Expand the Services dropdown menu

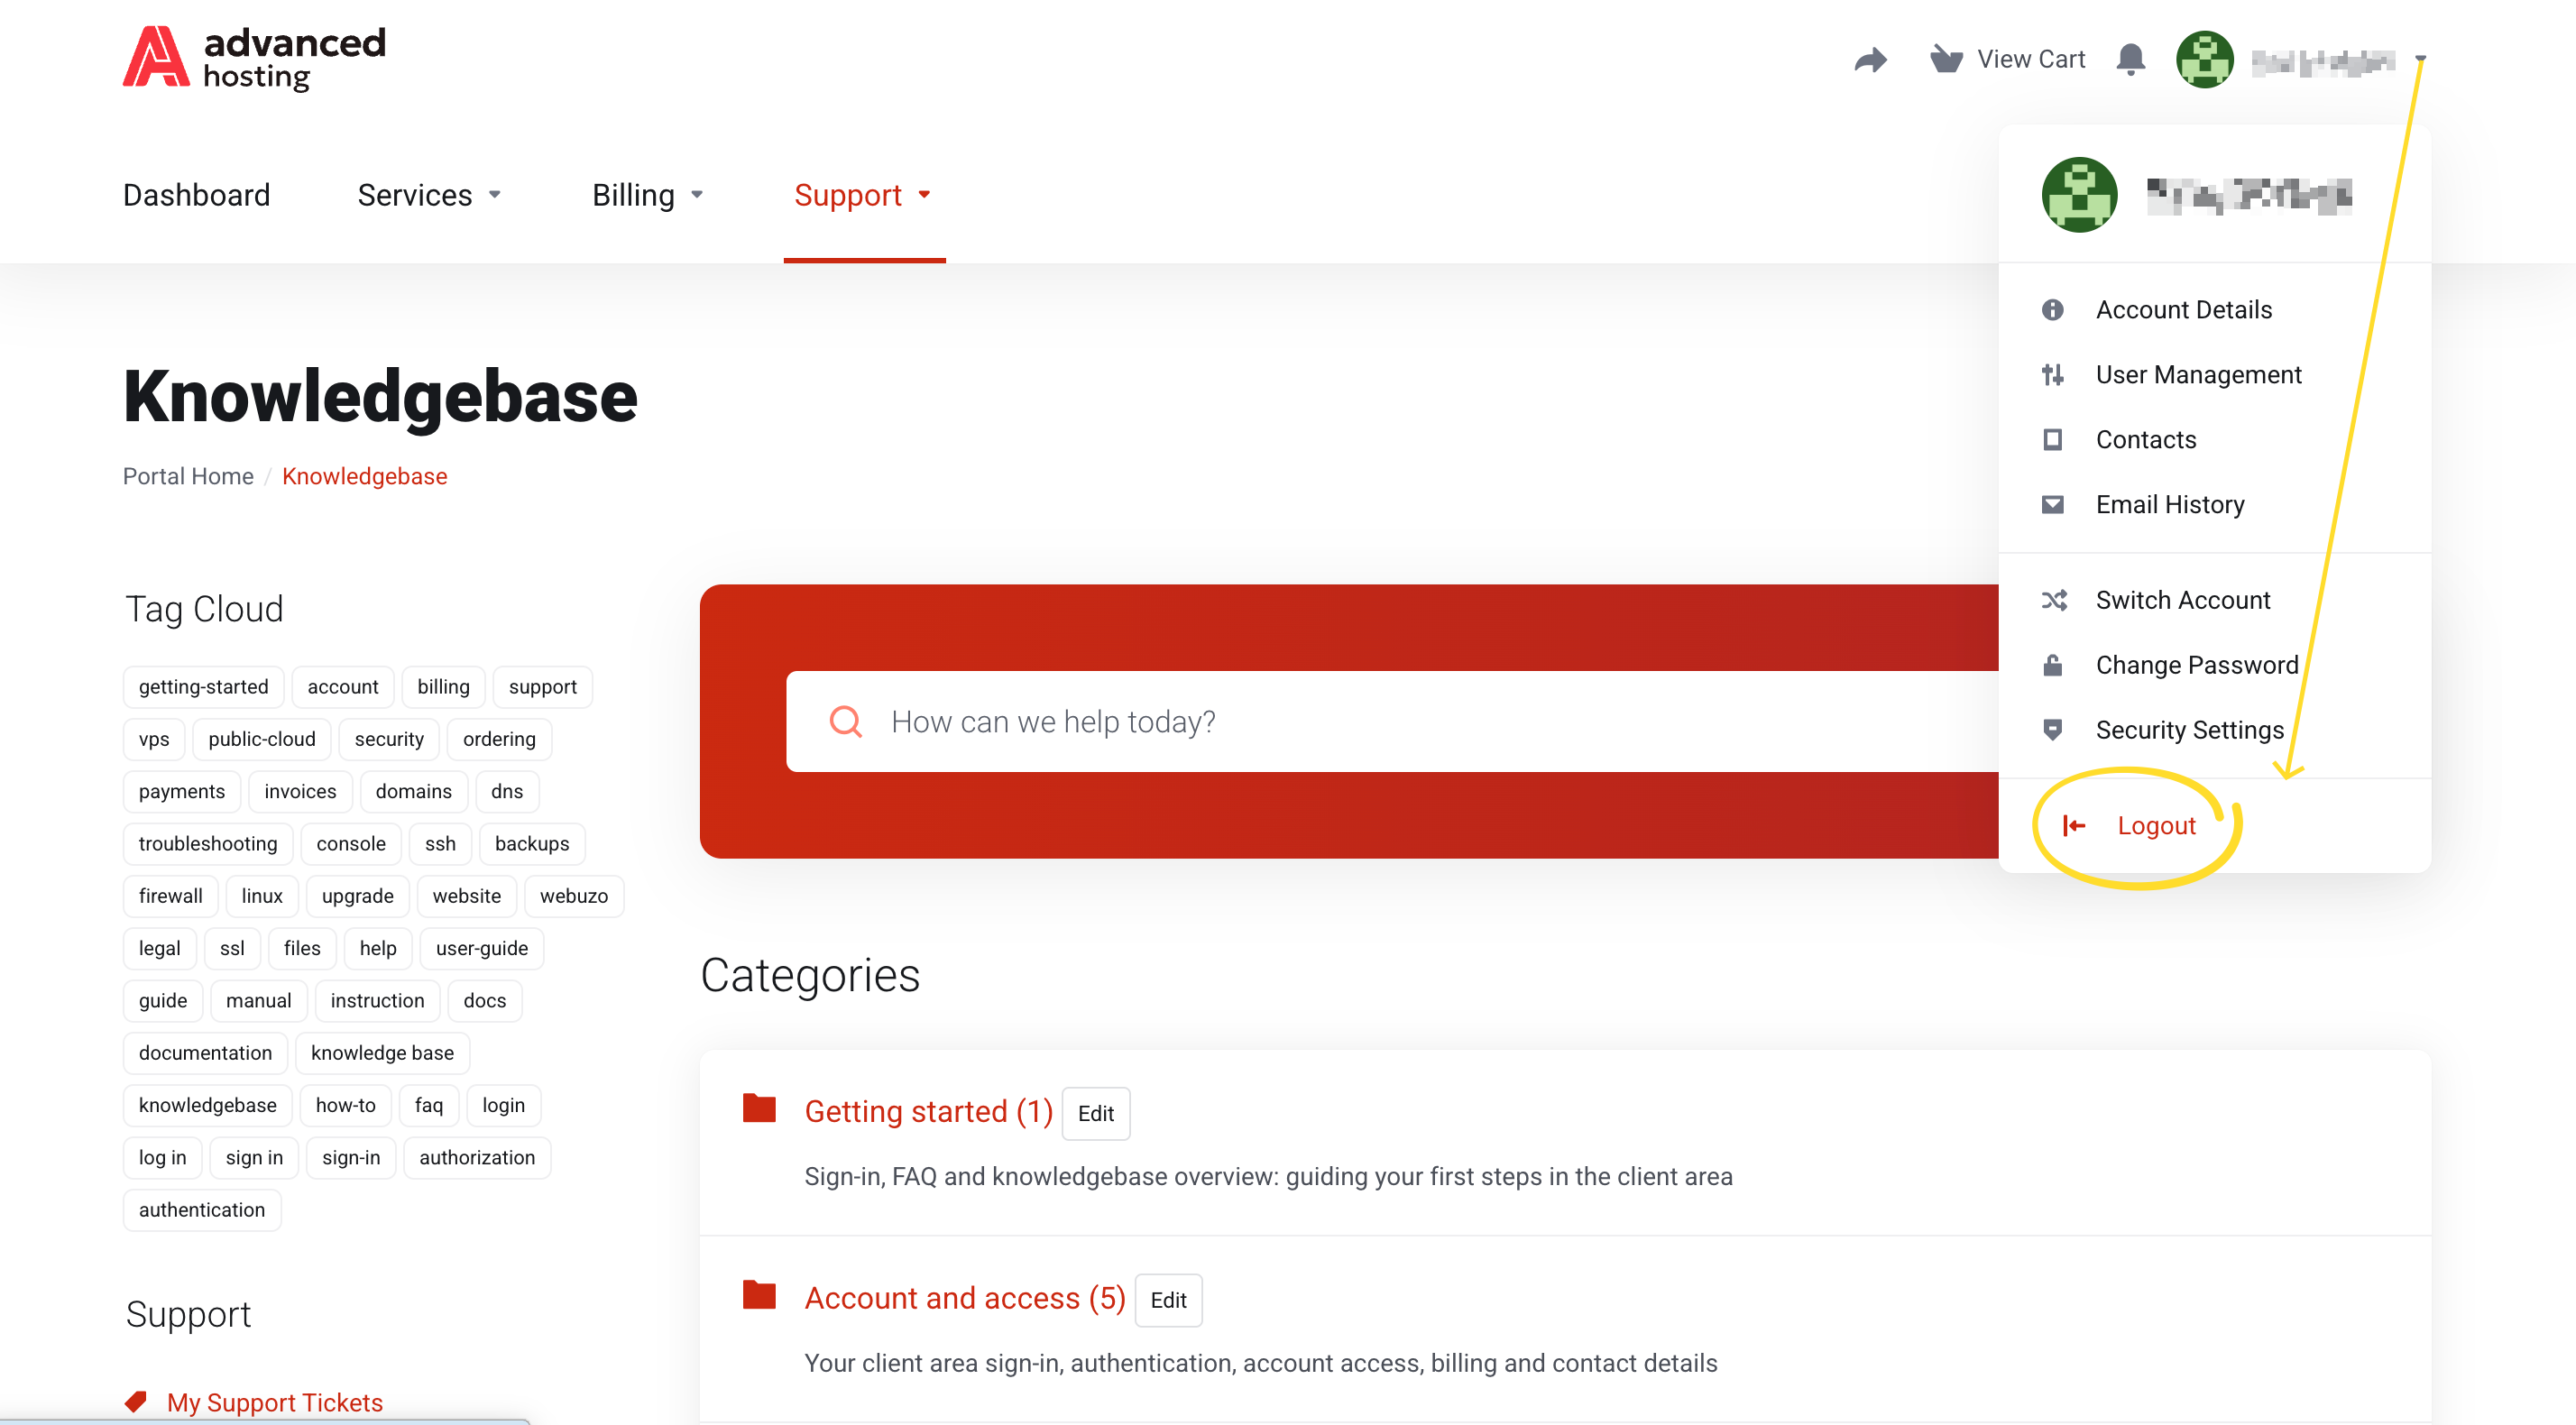[x=429, y=195]
